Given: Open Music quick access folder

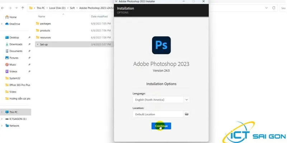Looking at the screenshot, I should [x=11, y=65].
